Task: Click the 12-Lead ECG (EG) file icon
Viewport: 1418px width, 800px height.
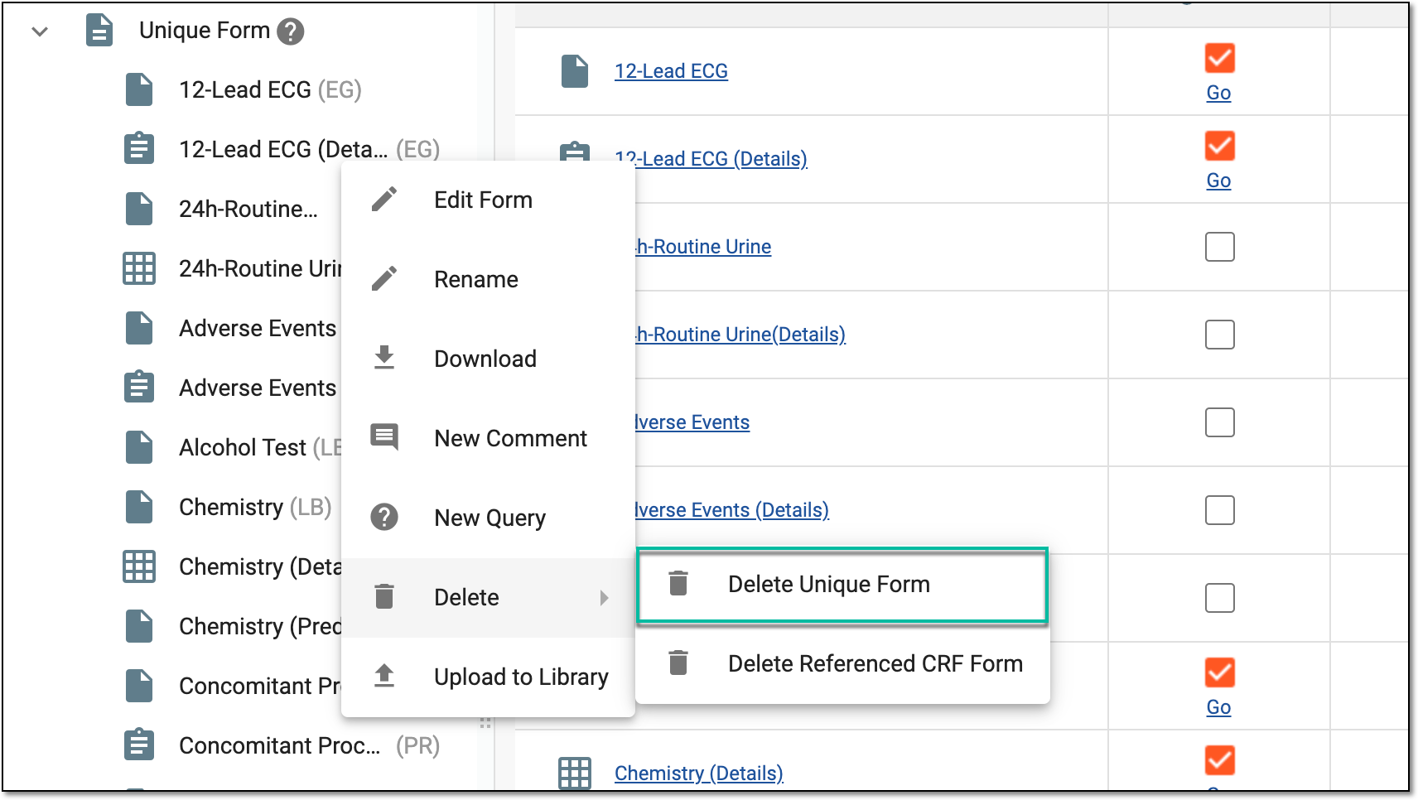Action: pyautogui.click(x=139, y=89)
